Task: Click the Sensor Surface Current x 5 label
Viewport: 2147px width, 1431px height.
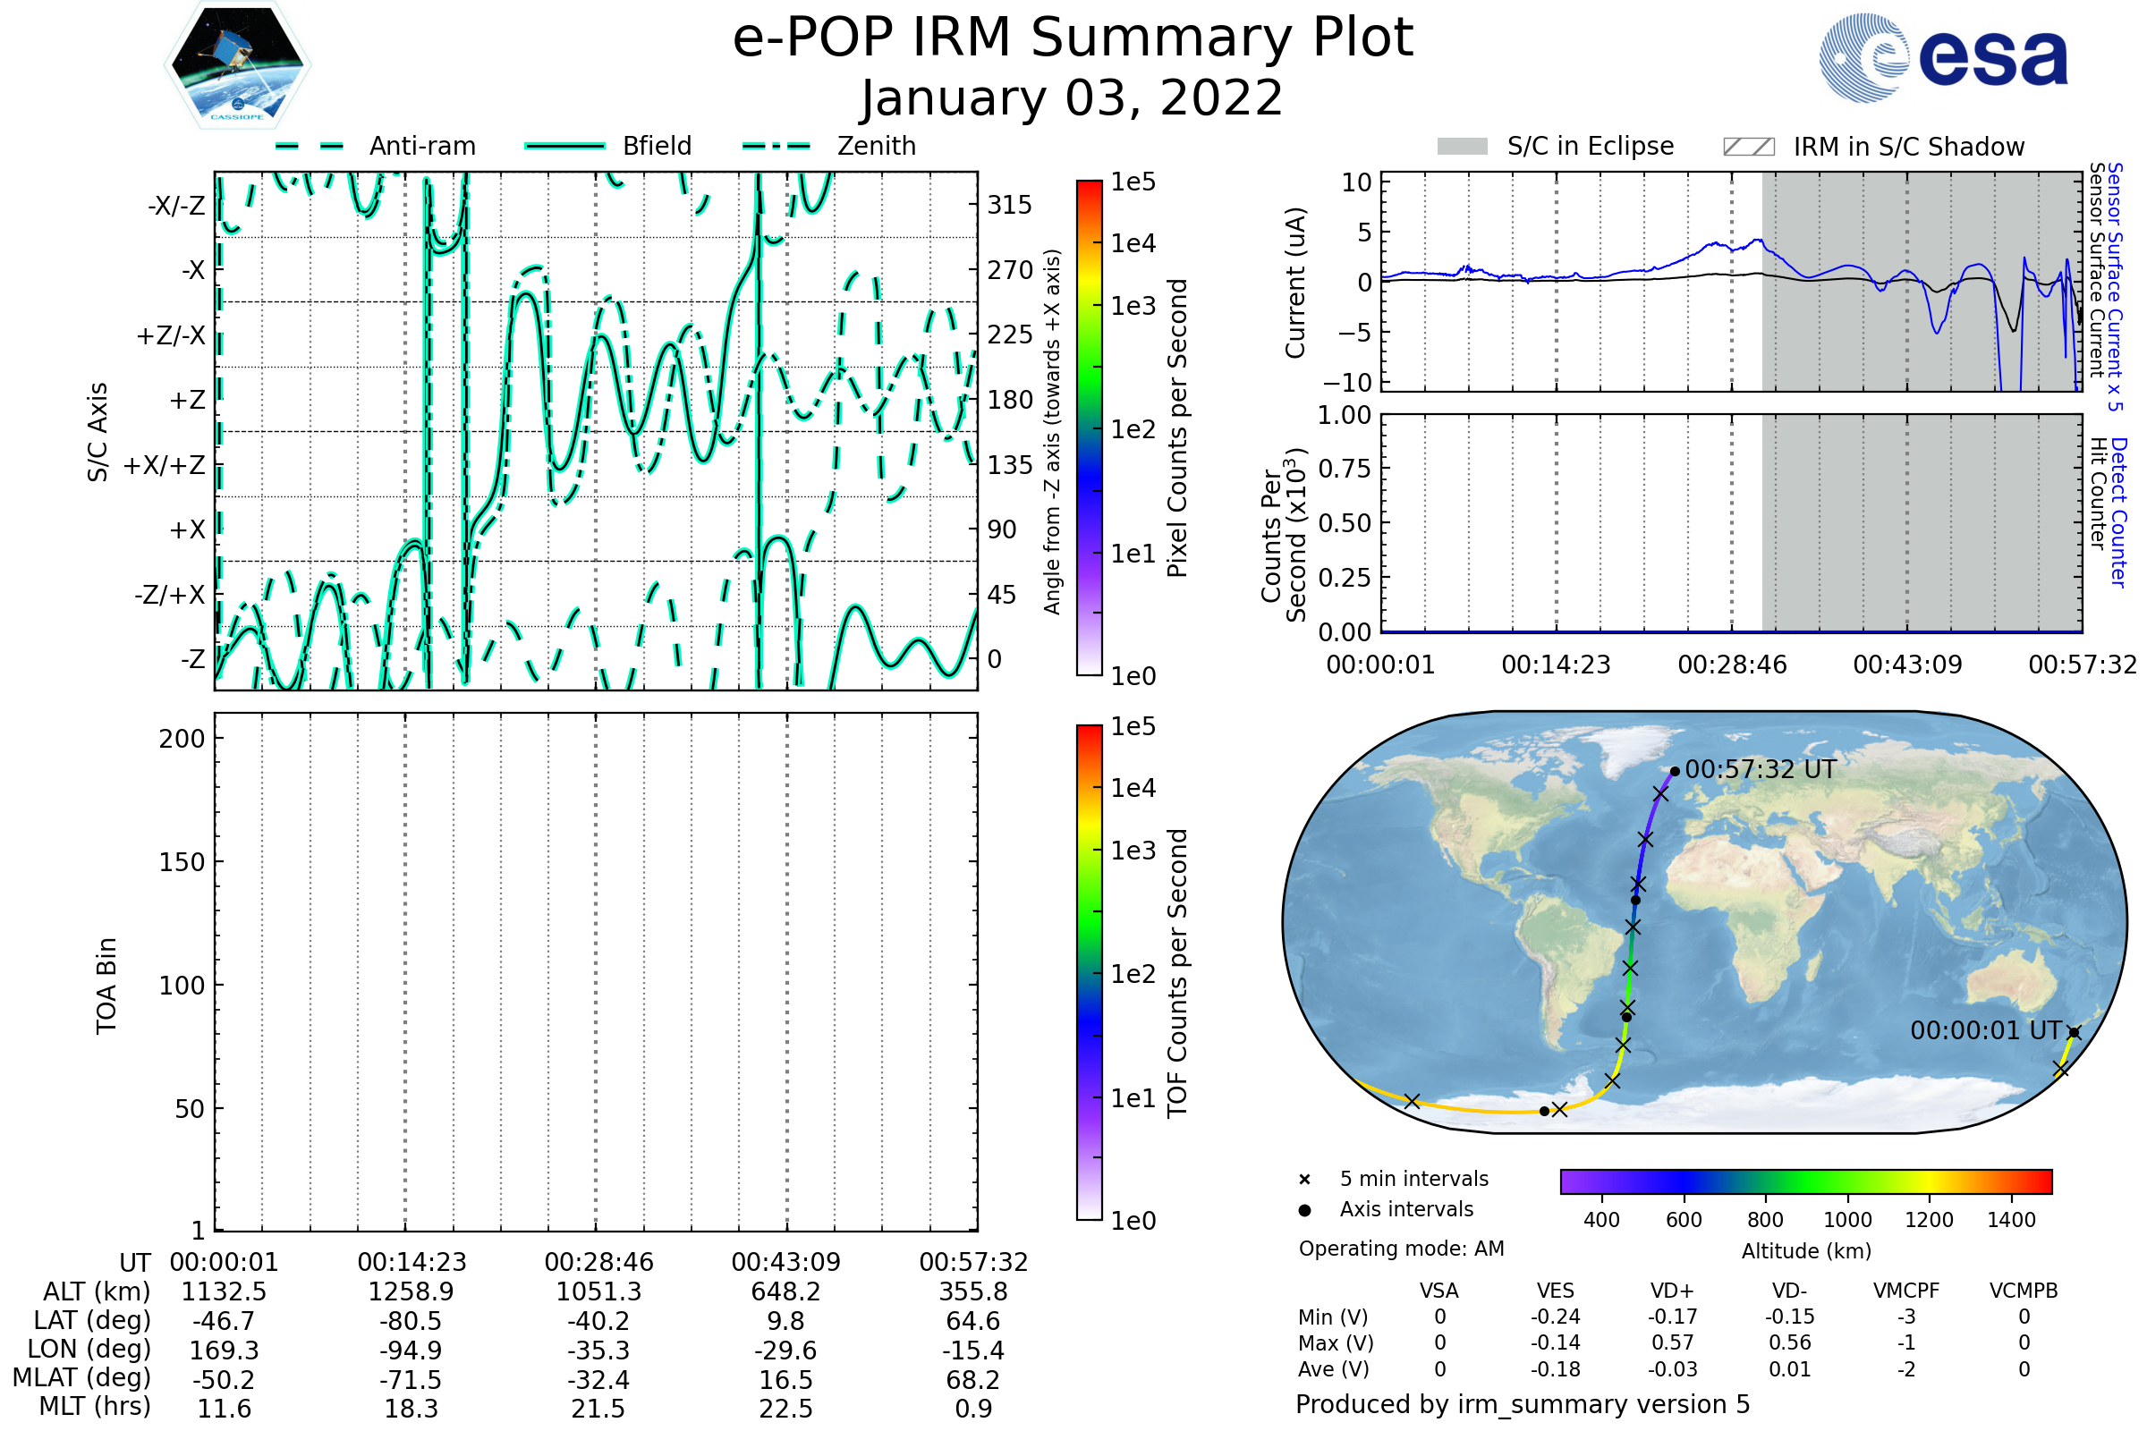Action: [x=2116, y=286]
